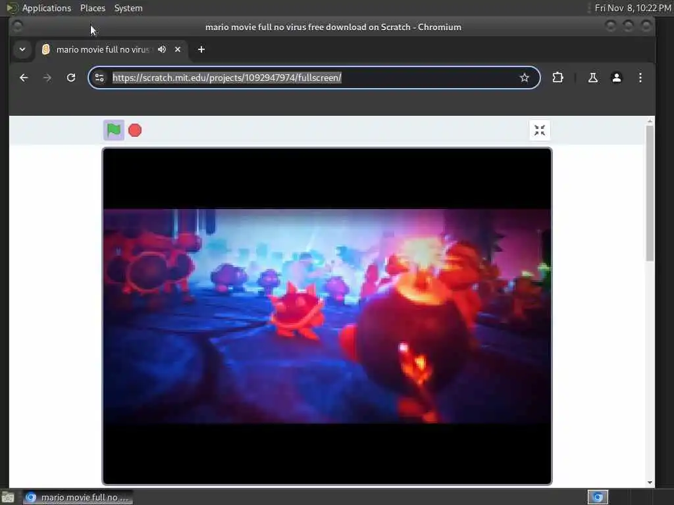The width and height of the screenshot is (674, 505).
Task: Click the clock showing Fri Nov 8
Action: click(x=633, y=8)
